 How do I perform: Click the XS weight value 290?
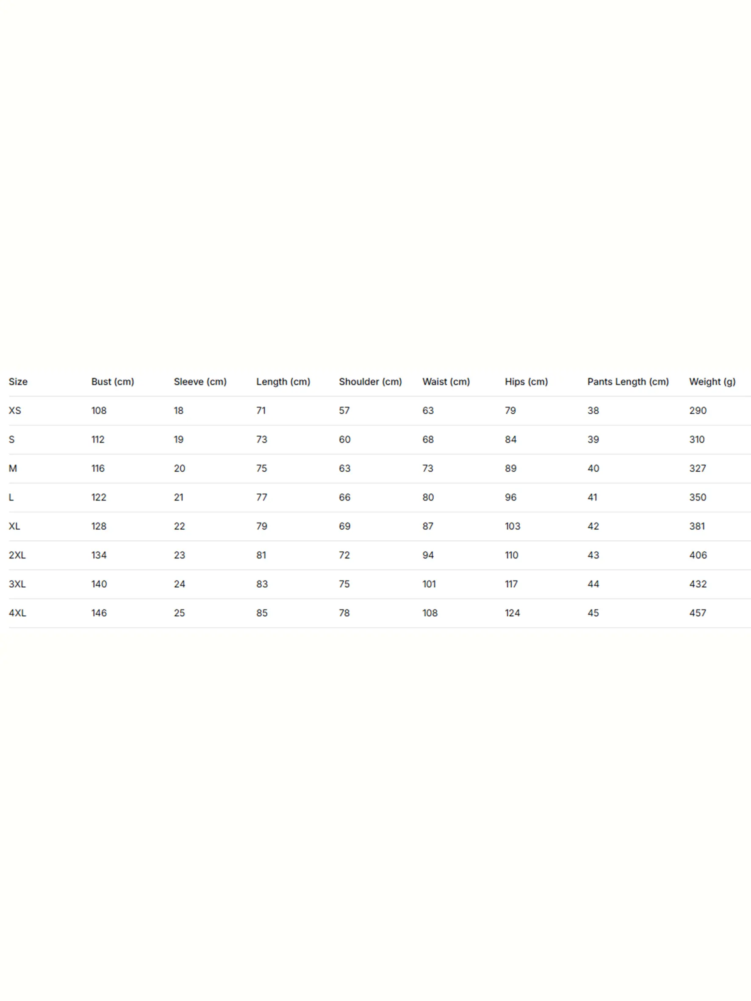point(697,410)
